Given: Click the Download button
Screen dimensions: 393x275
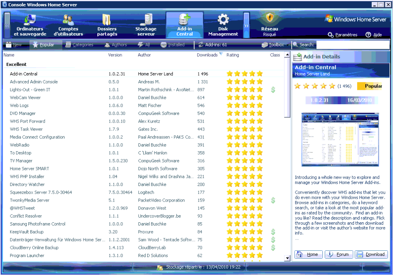Looking at the screenshot, I should 371,254.
